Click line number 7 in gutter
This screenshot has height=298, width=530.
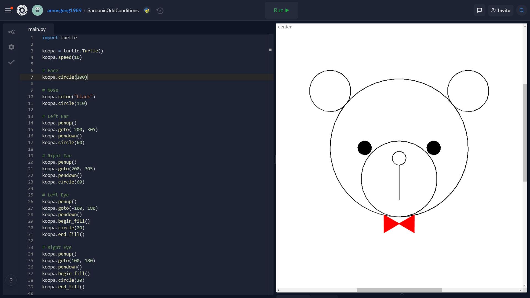click(x=32, y=77)
